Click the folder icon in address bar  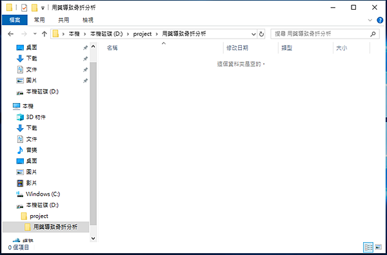click(56, 34)
